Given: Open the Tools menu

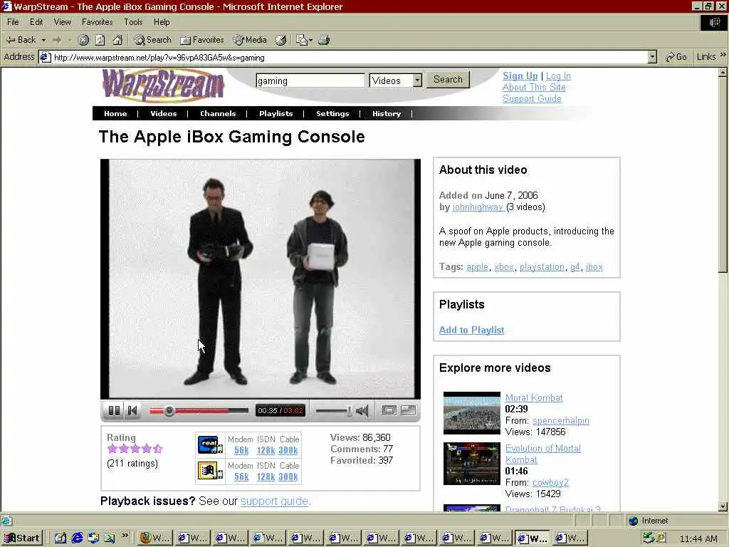Looking at the screenshot, I should (x=133, y=22).
